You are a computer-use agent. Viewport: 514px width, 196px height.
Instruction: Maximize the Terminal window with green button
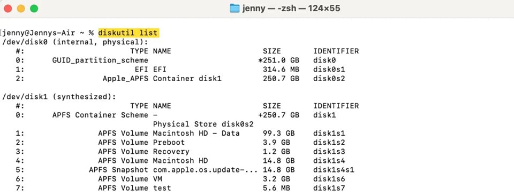[34, 9]
